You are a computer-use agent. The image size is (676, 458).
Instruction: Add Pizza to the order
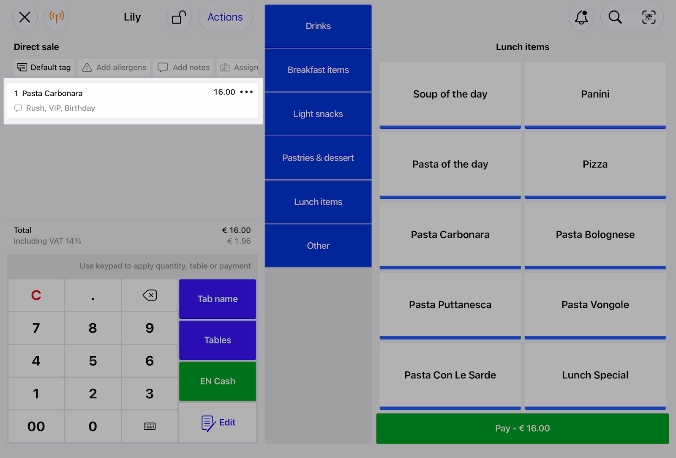point(595,165)
